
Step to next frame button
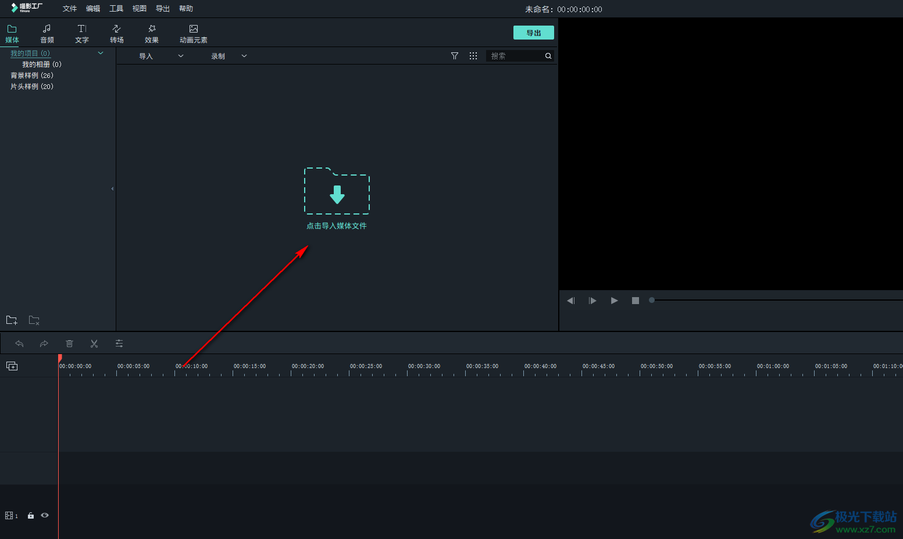click(593, 301)
